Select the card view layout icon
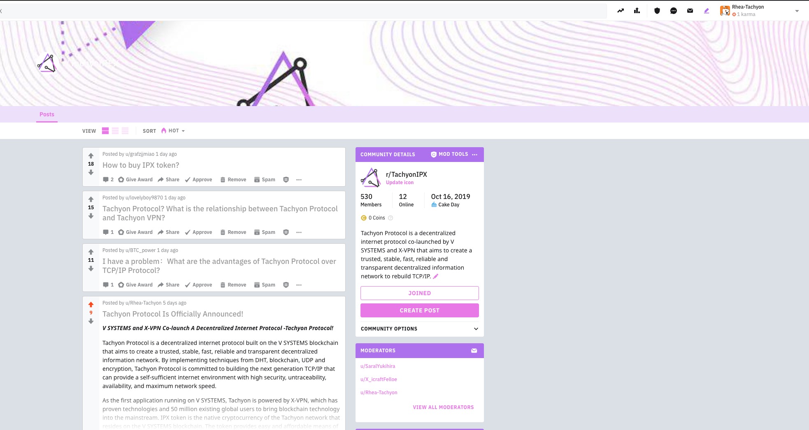This screenshot has height=430, width=809. pos(105,131)
